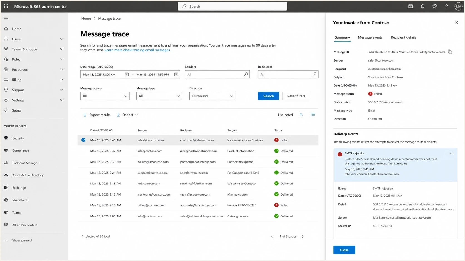
Task: Click the Recipients field search icon
Action: point(314,74)
